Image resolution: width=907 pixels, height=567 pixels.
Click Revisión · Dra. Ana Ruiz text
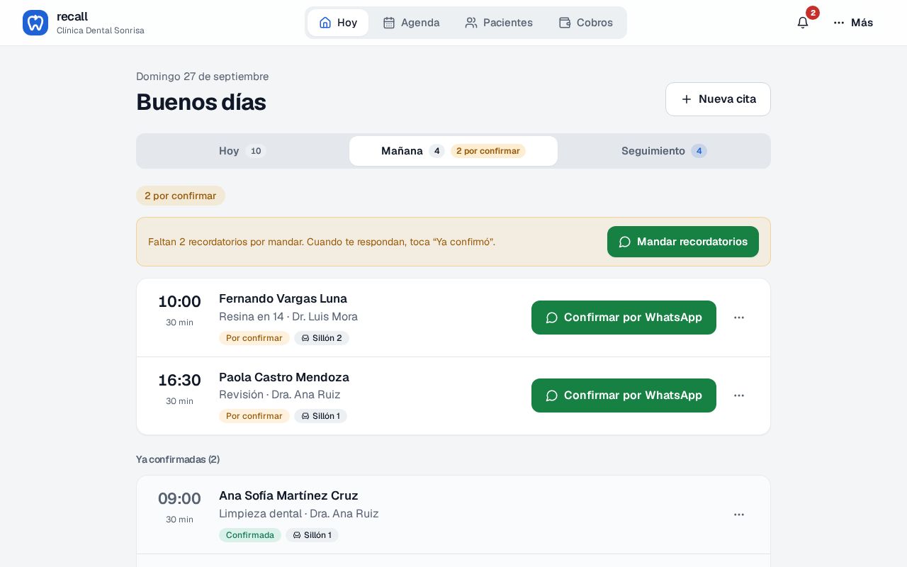tap(280, 395)
